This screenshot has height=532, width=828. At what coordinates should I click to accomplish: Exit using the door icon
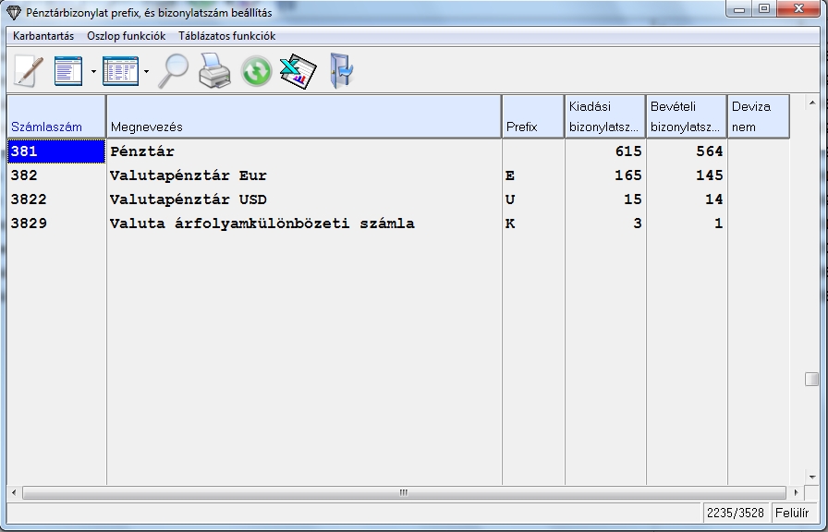(341, 71)
